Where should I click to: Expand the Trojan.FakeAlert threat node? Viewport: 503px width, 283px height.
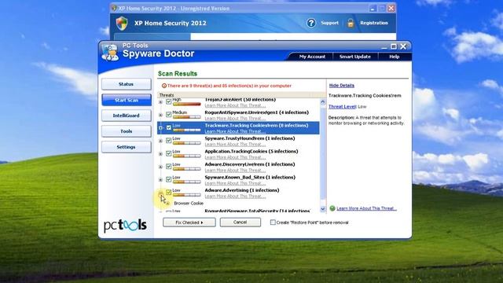pyautogui.click(x=160, y=102)
